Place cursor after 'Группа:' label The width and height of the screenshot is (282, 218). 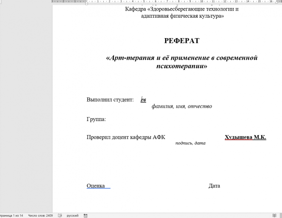tap(107, 119)
